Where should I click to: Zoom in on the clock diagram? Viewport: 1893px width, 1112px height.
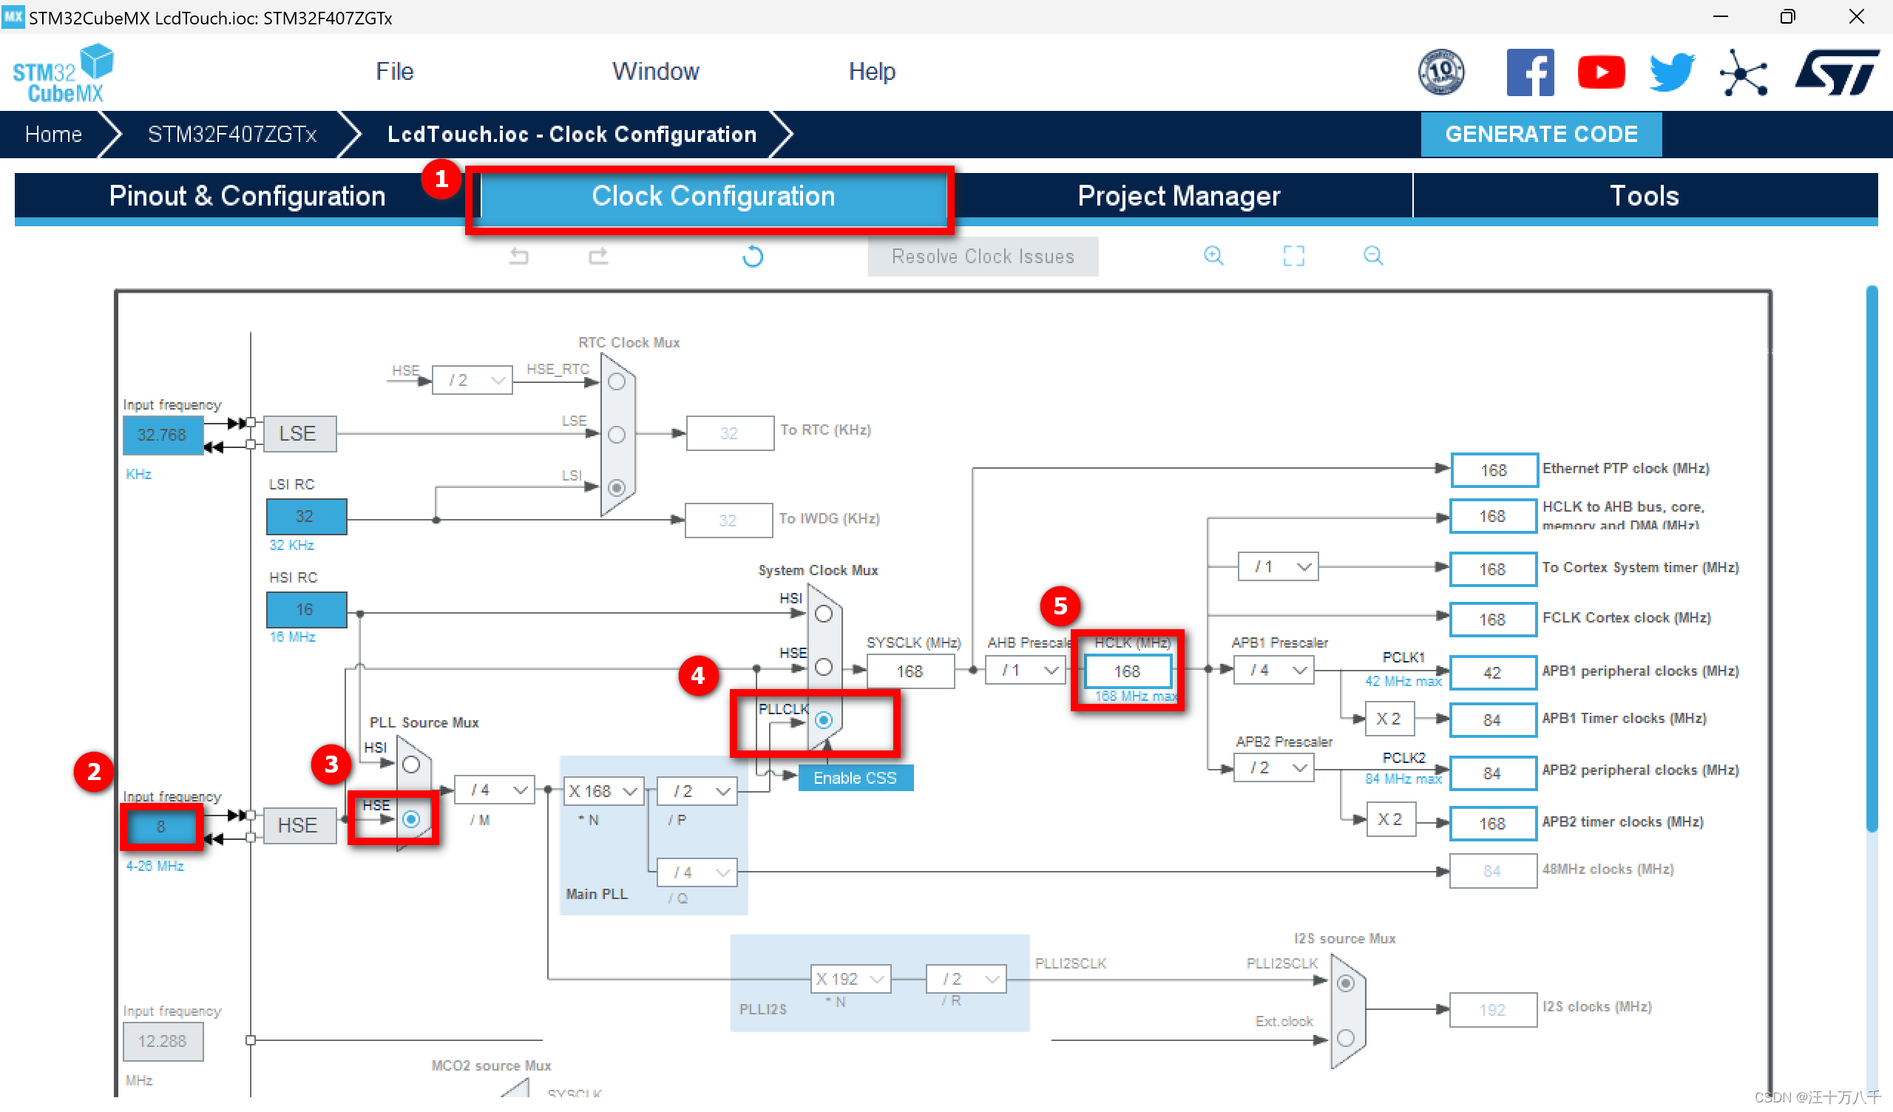pyautogui.click(x=1214, y=256)
